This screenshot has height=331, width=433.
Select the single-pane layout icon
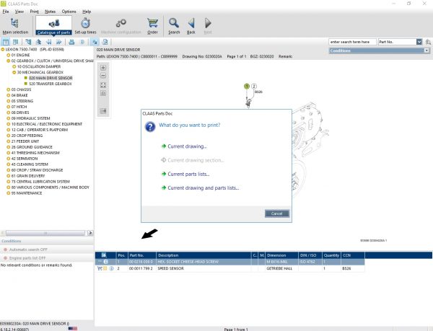[6, 42]
